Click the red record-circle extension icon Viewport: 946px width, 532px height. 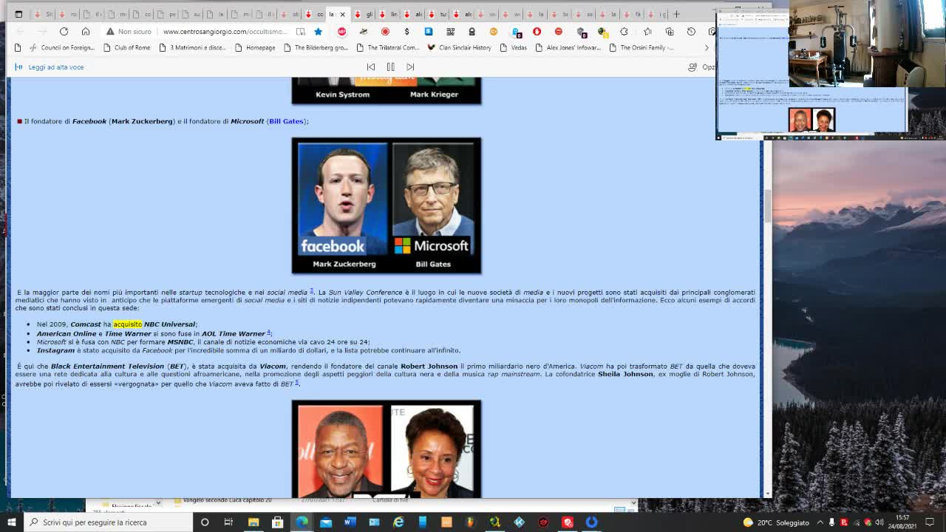tap(385, 32)
